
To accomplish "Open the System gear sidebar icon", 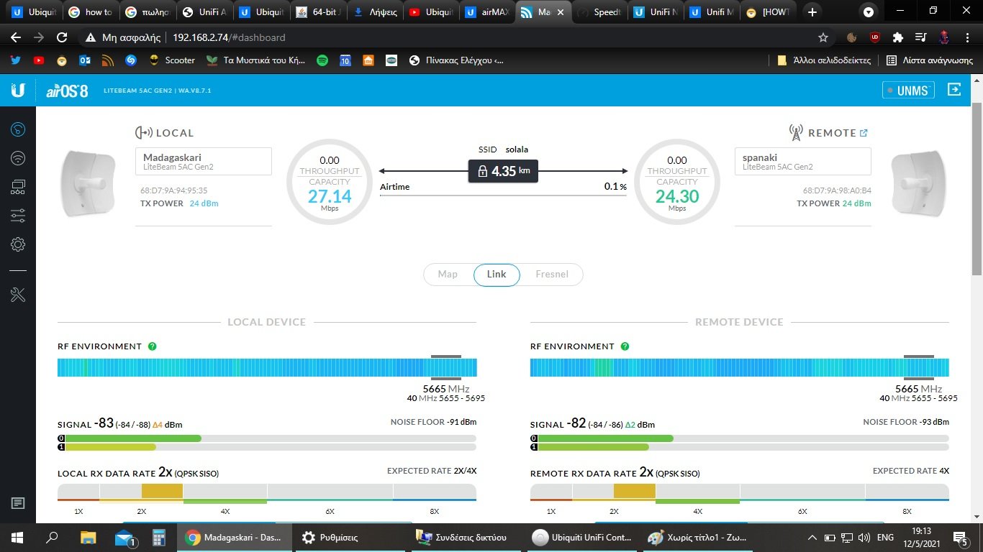I will [x=18, y=244].
